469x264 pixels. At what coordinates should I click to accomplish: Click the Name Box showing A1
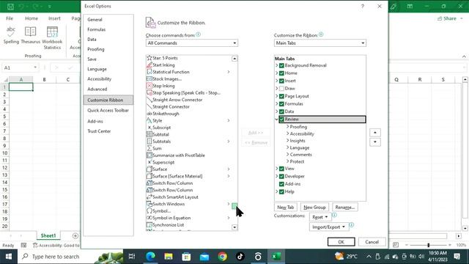coord(21,67)
